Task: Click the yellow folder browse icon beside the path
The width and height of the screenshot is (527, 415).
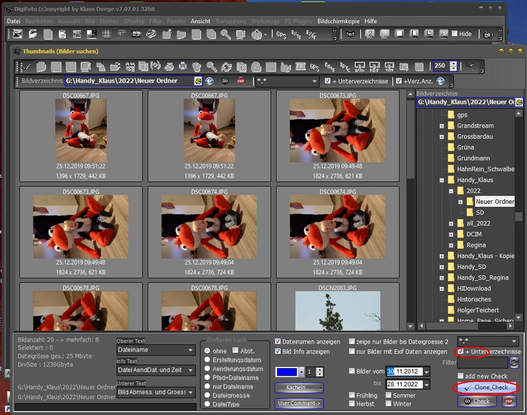Action: tap(198, 81)
